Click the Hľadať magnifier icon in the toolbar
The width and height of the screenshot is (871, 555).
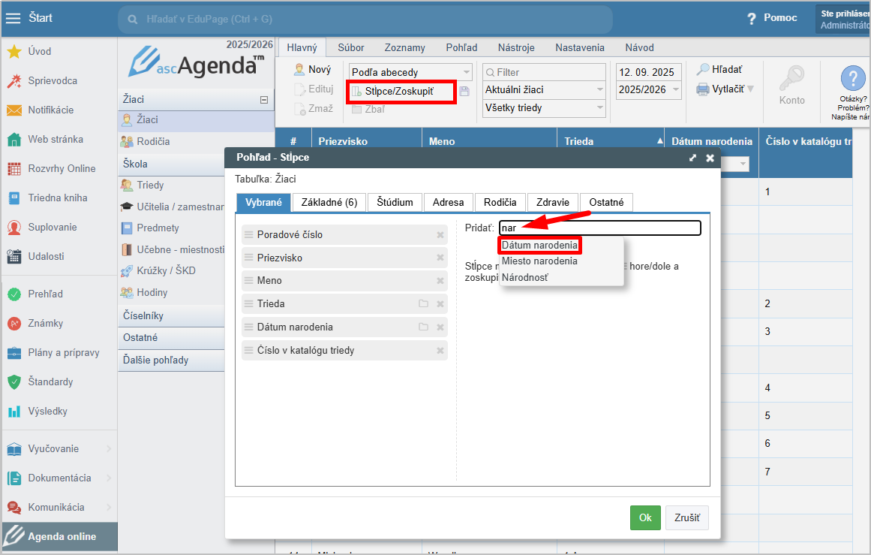tap(703, 69)
